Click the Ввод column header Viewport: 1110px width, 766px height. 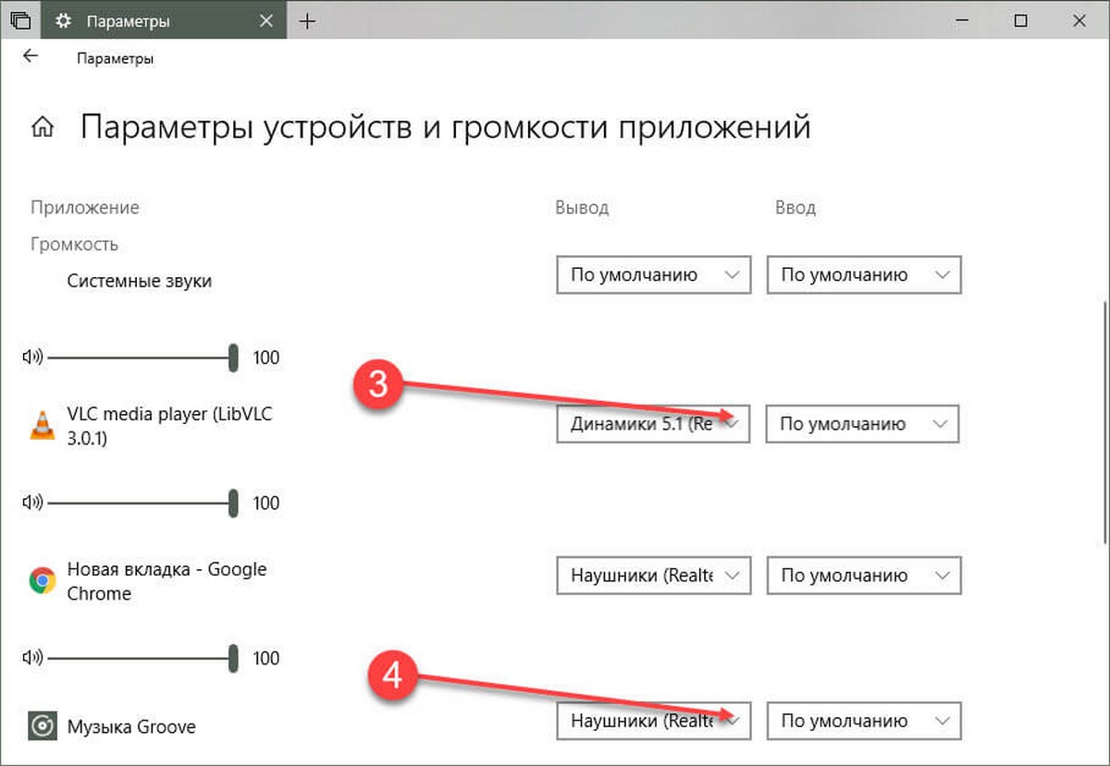(x=795, y=208)
